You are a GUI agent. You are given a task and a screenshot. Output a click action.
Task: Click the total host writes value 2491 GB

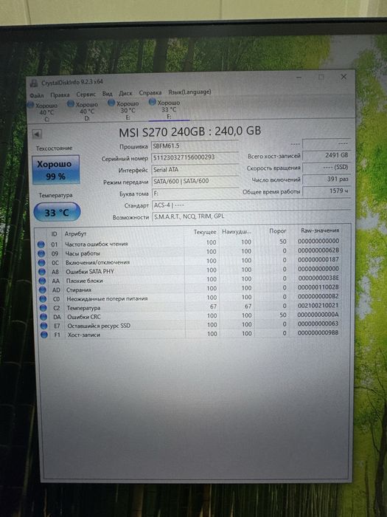327,155
